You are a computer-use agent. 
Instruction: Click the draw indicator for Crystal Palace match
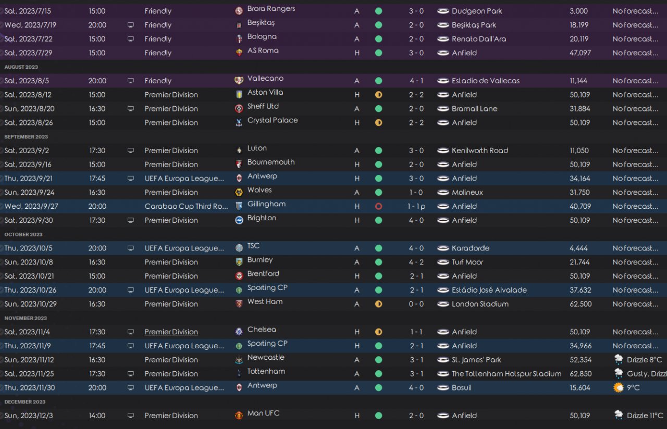click(x=378, y=123)
